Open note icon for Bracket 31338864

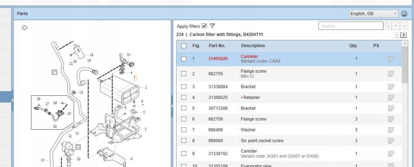click(391, 87)
